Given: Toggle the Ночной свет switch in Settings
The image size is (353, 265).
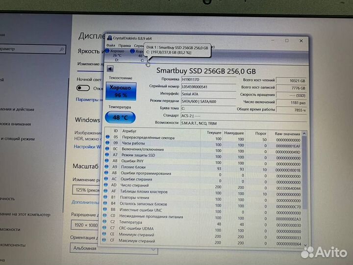Looking at the screenshot, I should click(83, 88).
